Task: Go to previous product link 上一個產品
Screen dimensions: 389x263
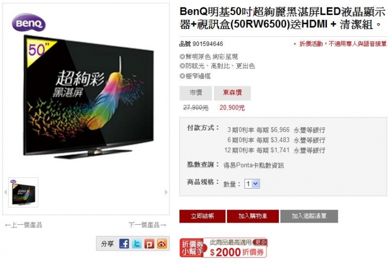Action: pyautogui.click(x=24, y=225)
